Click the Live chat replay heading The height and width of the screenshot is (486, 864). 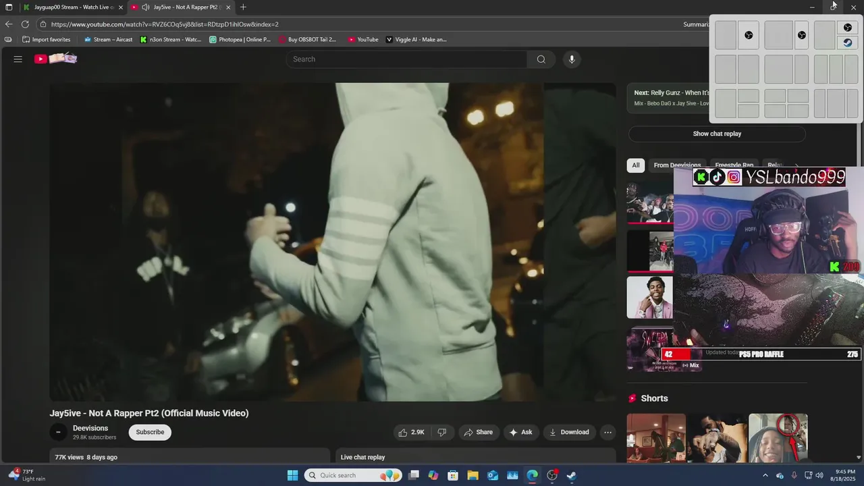(x=362, y=457)
